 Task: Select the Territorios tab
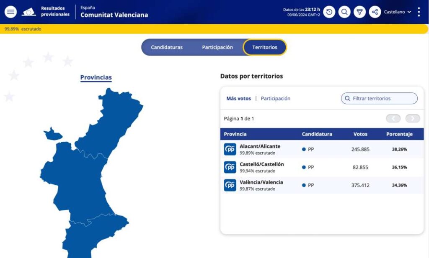(x=264, y=47)
